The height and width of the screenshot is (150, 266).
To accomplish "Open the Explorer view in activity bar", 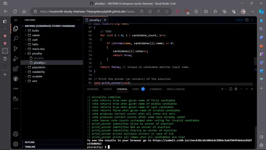I will click(x=16, y=29).
